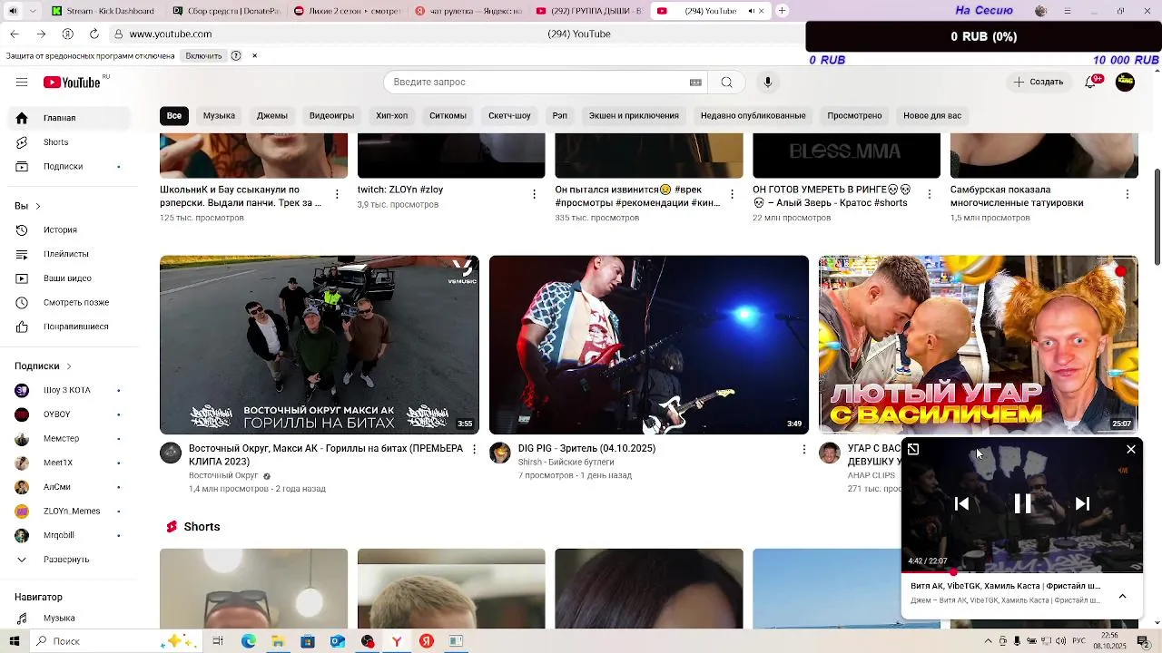The height and width of the screenshot is (653, 1162).
Task: Switch to Stream - Kick Dashboard tab
Action: [103, 11]
